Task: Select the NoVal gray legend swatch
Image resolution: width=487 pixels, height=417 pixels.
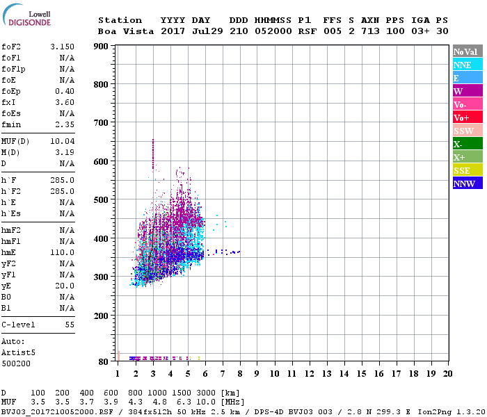Action: coord(468,51)
